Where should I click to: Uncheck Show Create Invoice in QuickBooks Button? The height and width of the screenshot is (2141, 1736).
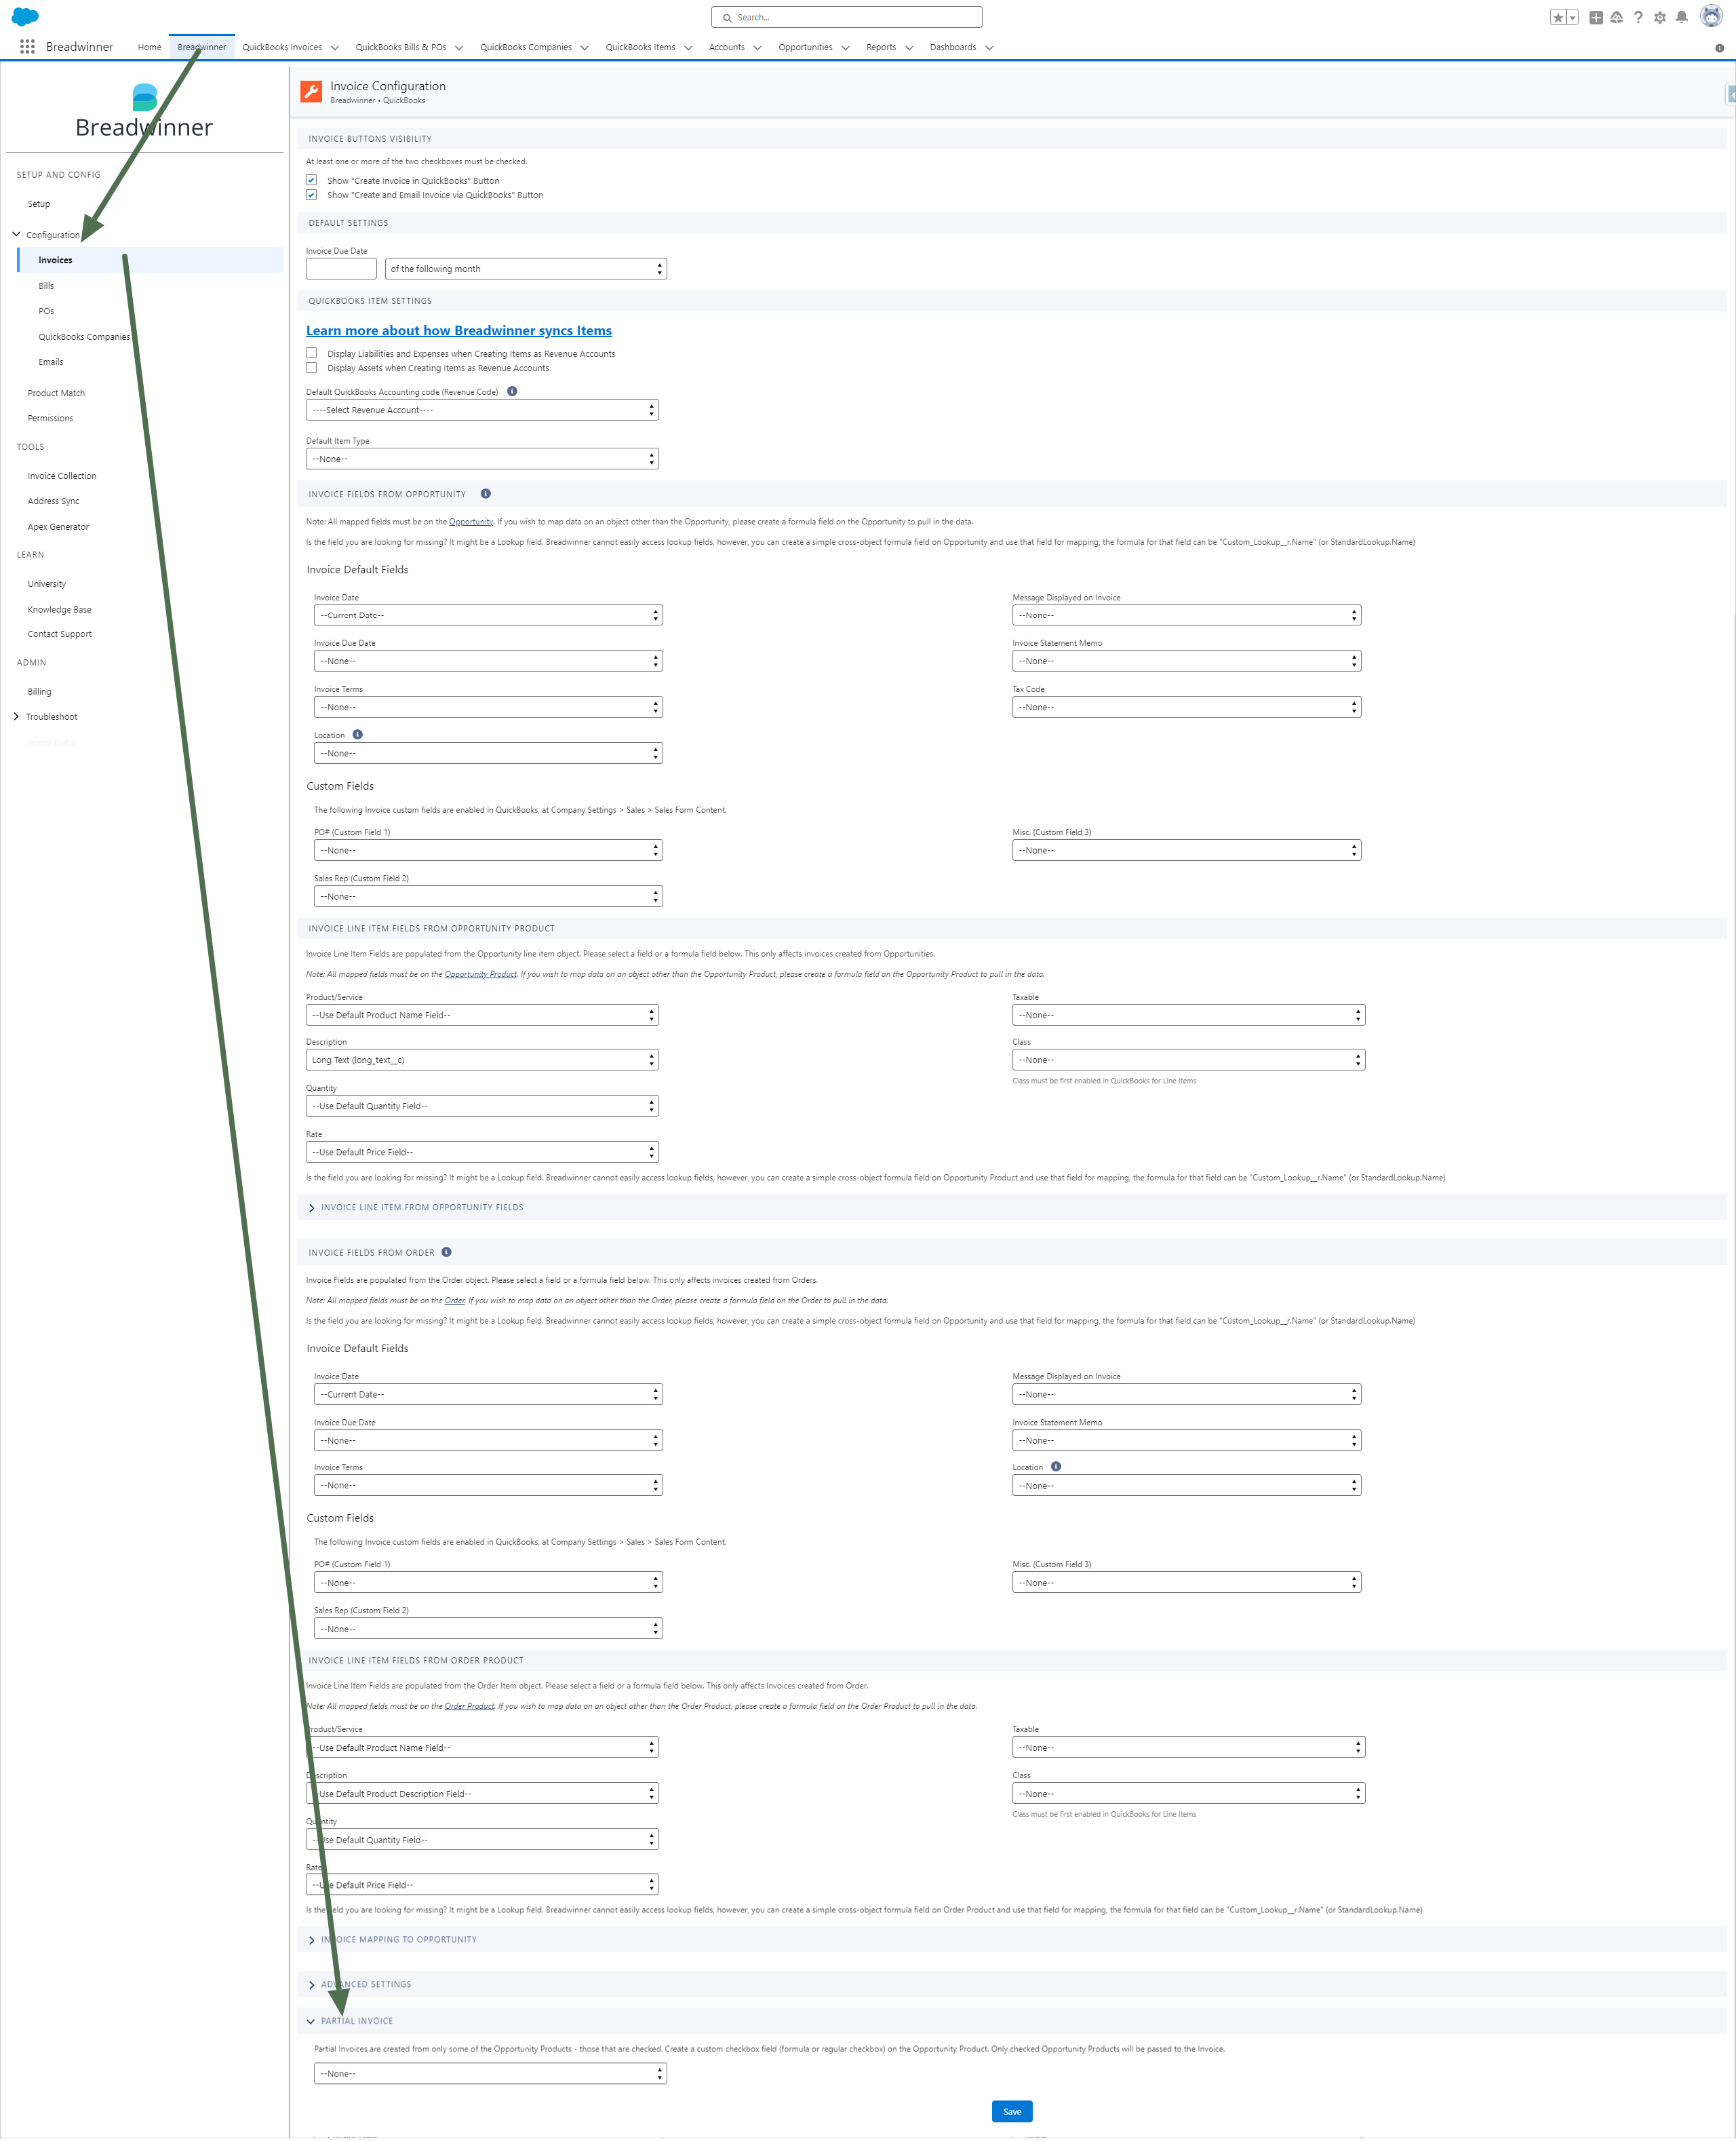(311, 180)
